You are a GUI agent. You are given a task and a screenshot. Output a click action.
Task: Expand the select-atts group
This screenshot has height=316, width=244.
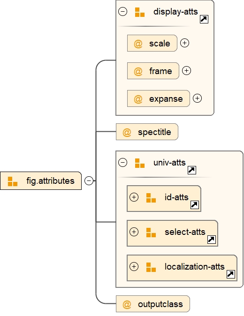pos(134,232)
